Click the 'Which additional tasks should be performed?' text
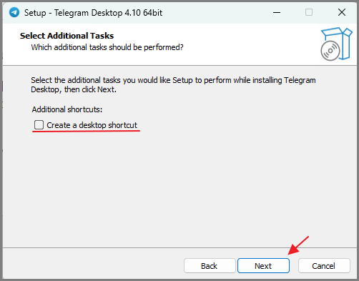The height and width of the screenshot is (281, 359). (107, 47)
